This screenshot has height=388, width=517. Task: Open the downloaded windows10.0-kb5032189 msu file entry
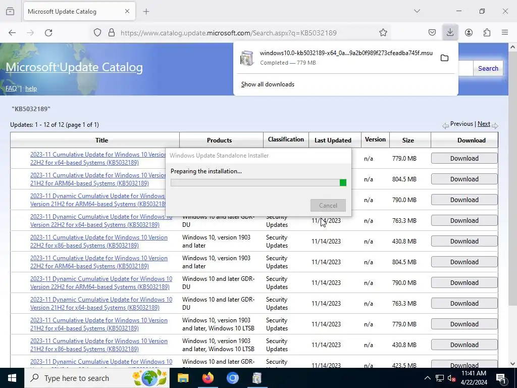(x=336, y=58)
